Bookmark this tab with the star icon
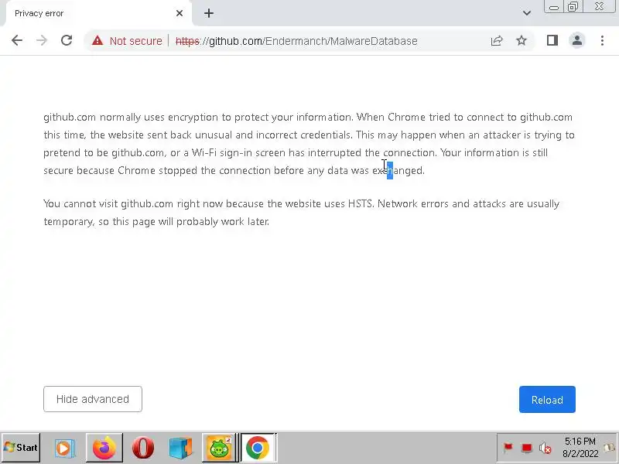This screenshot has height=464, width=619. 522,40
